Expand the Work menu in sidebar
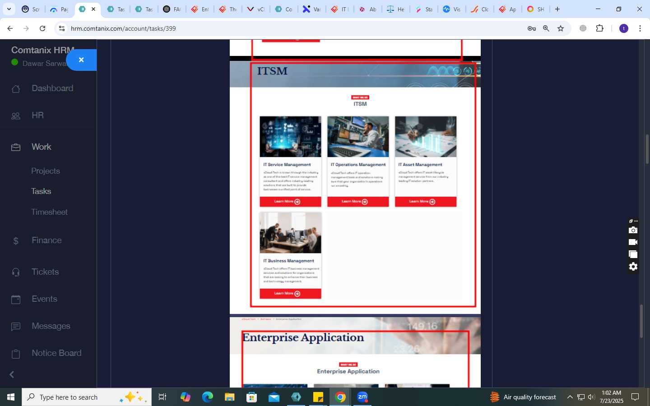Image resolution: width=650 pixels, height=406 pixels. tap(41, 147)
